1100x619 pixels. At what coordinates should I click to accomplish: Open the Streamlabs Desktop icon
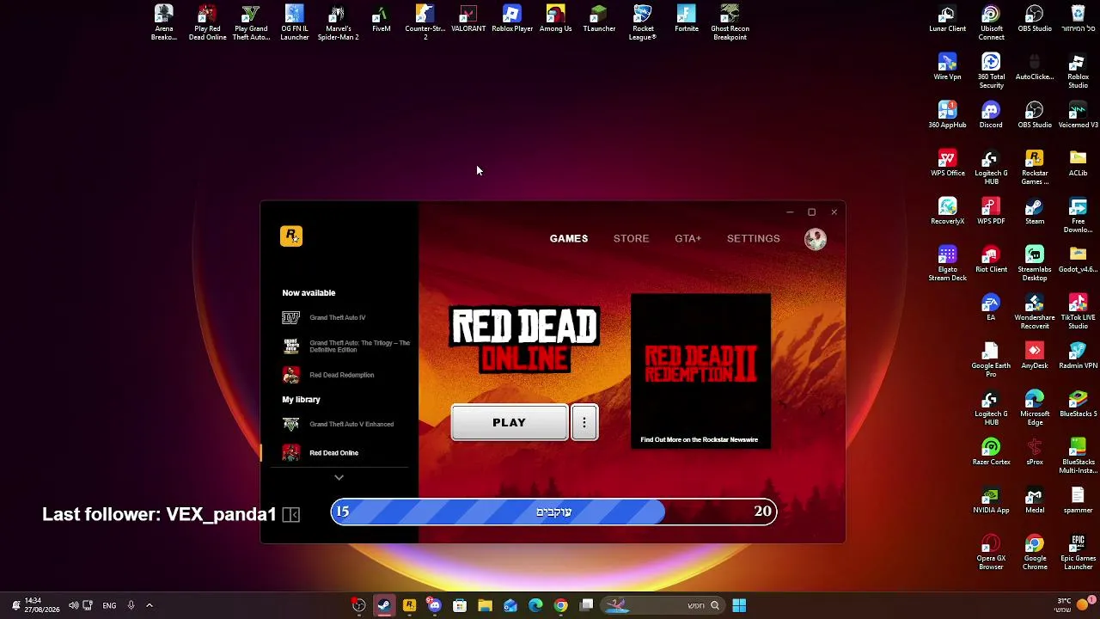point(1035,264)
